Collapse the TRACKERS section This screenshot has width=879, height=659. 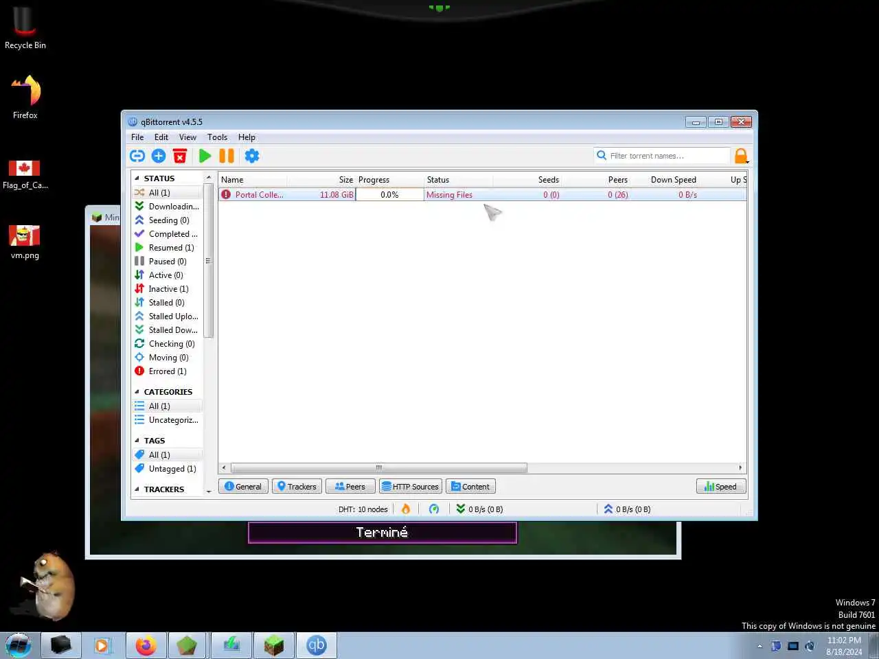pyautogui.click(x=137, y=489)
